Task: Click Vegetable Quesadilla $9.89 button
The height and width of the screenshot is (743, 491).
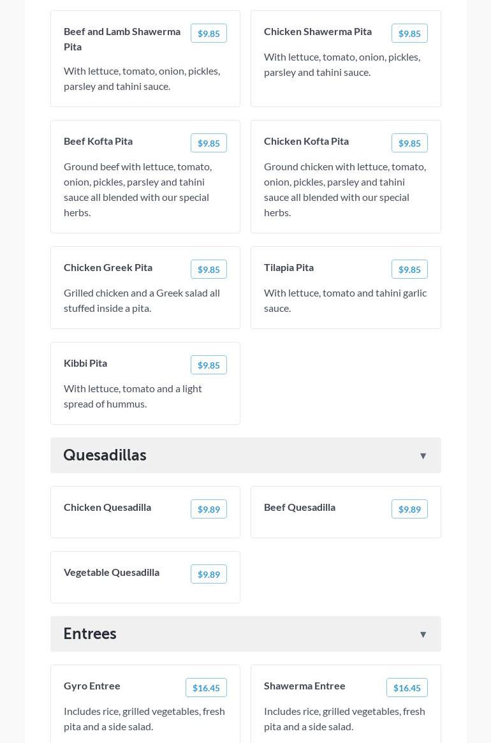Action: point(209,574)
